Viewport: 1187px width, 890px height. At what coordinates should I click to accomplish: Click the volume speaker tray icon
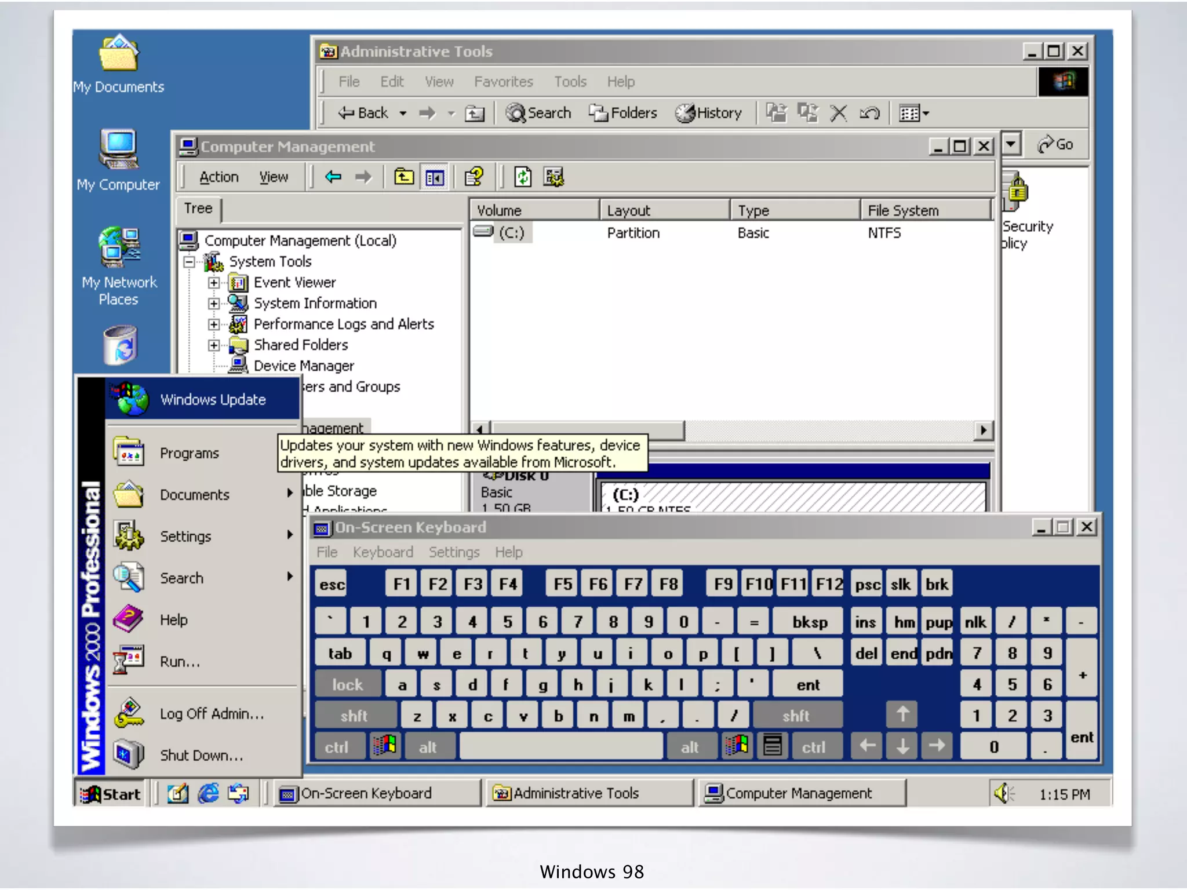(1003, 793)
